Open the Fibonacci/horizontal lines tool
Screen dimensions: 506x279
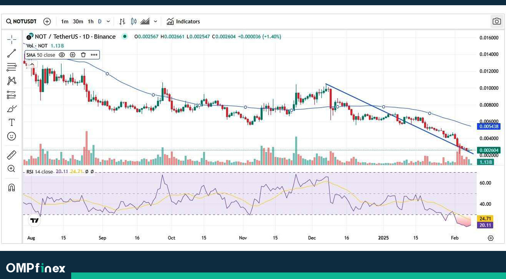click(x=12, y=67)
